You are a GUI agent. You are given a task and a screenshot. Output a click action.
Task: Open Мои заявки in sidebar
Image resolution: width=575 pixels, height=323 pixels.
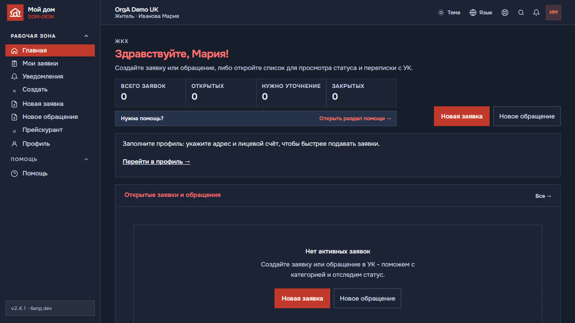click(50, 64)
